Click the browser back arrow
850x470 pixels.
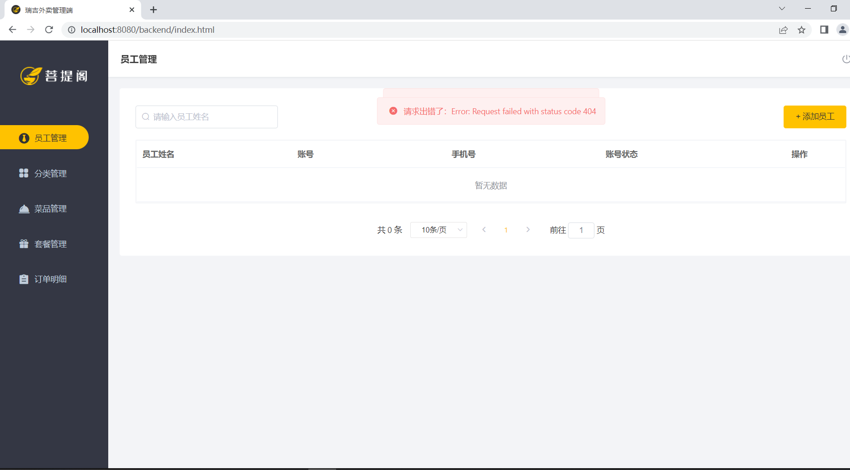point(13,30)
